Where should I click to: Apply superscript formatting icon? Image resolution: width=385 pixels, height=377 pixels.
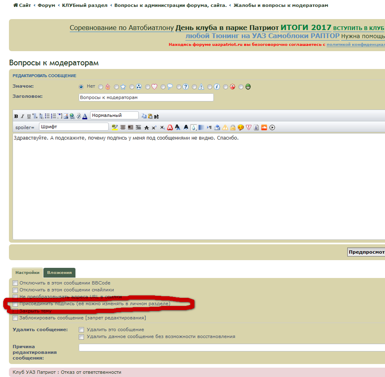point(154,127)
